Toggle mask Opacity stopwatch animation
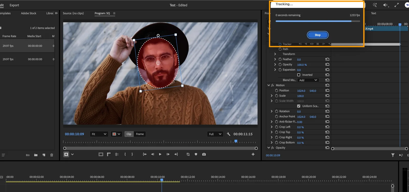The width and height of the screenshot is (409, 192). 280,65
